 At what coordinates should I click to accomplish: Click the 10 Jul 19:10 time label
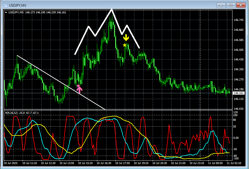pos(141,163)
